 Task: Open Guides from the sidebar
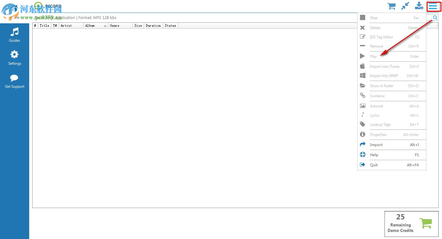(14, 35)
